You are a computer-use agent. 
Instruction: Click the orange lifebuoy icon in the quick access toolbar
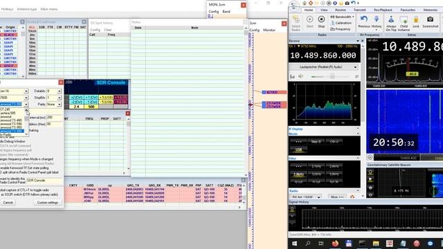click(311, 3)
